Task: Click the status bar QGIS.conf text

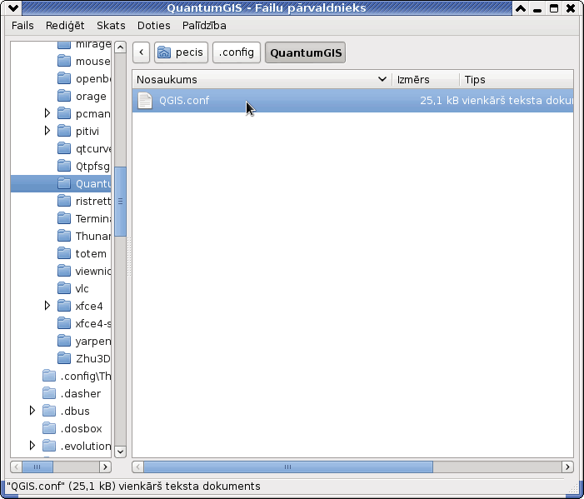Action: (x=133, y=486)
